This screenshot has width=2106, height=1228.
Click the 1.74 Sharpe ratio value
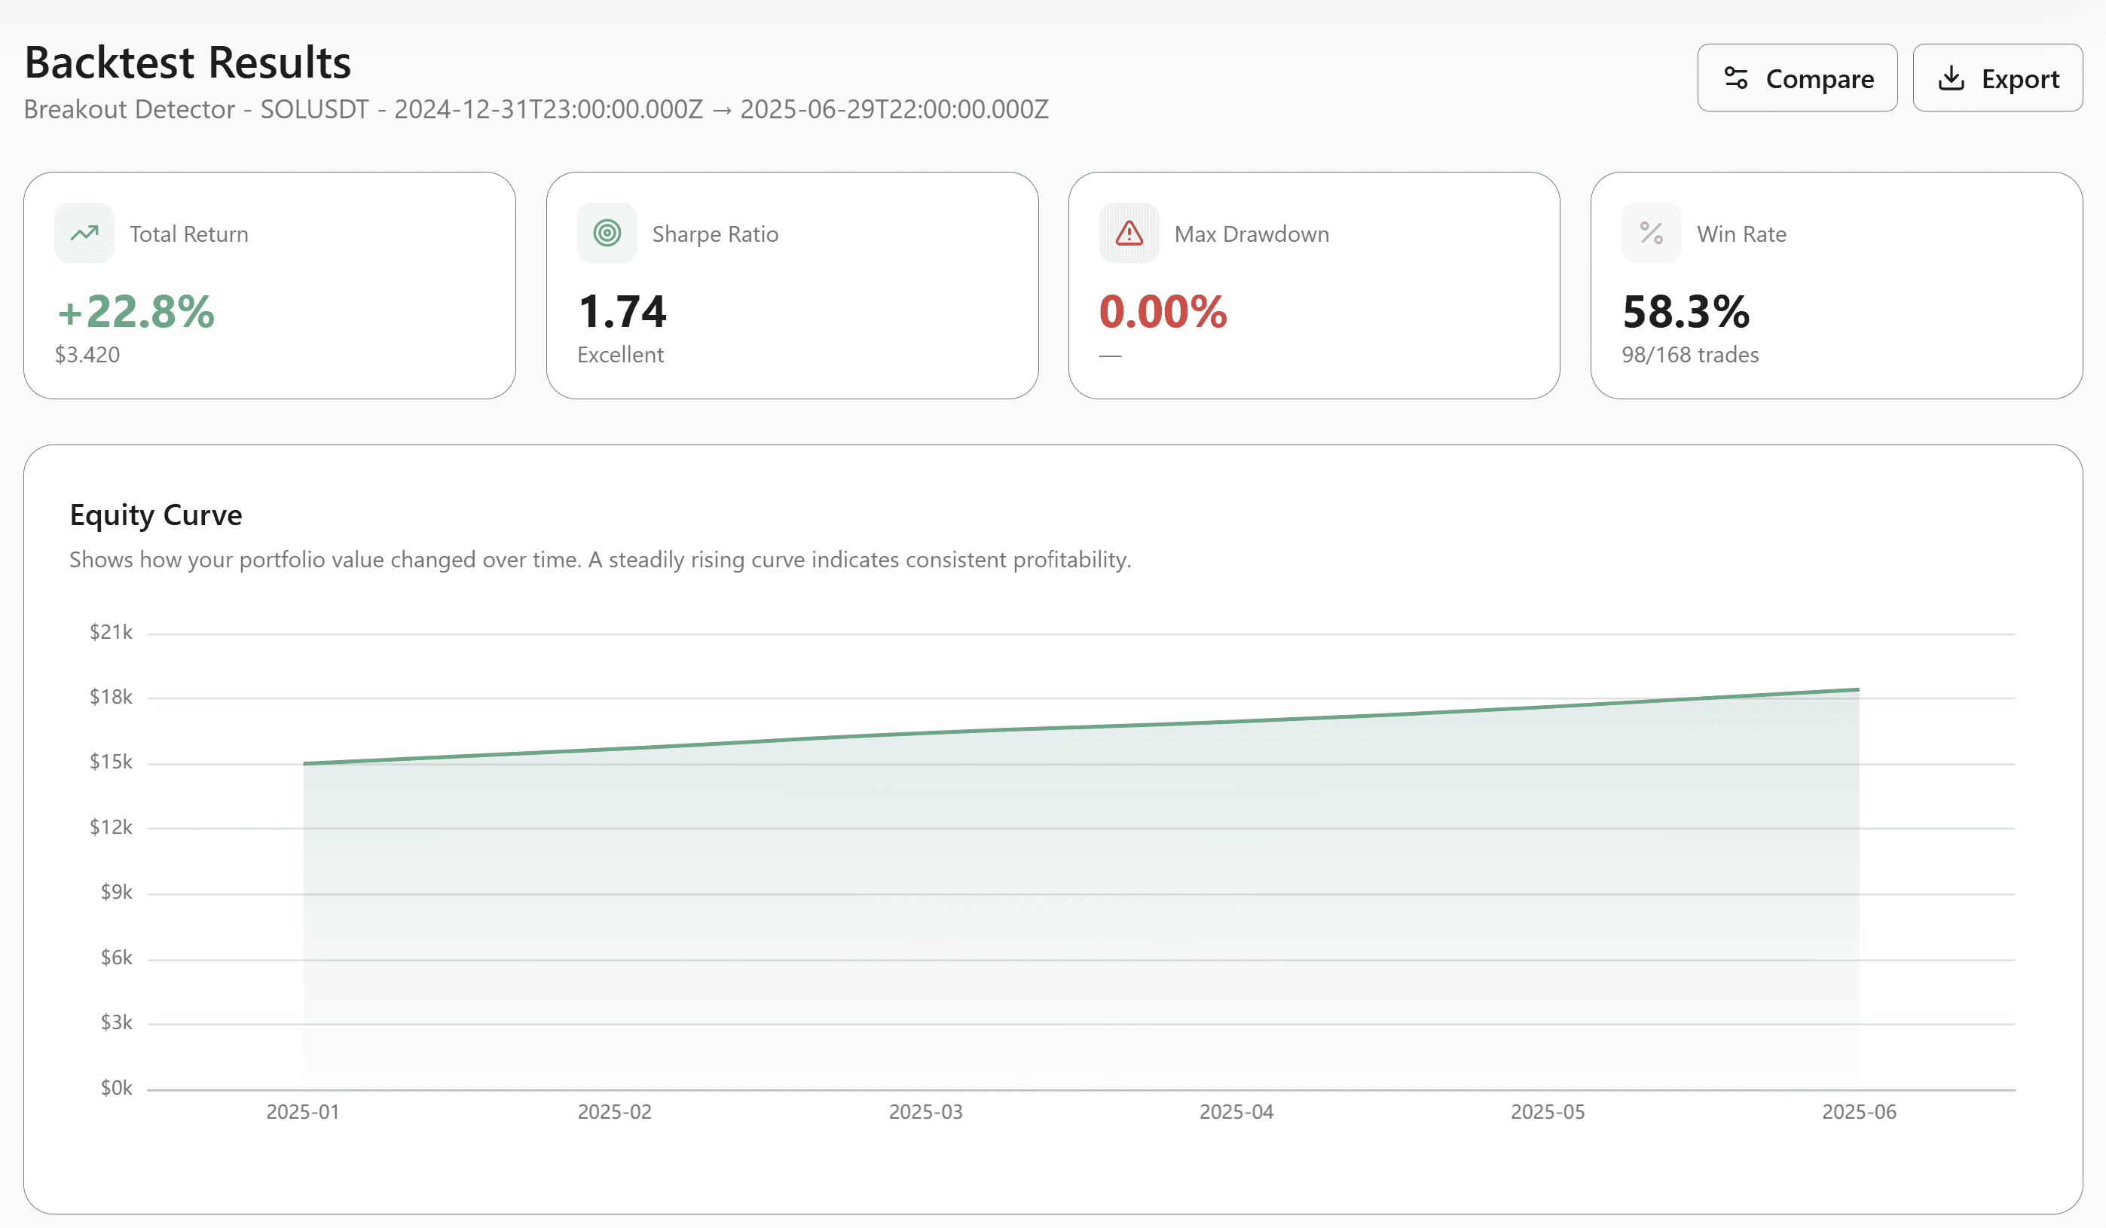coord(622,312)
